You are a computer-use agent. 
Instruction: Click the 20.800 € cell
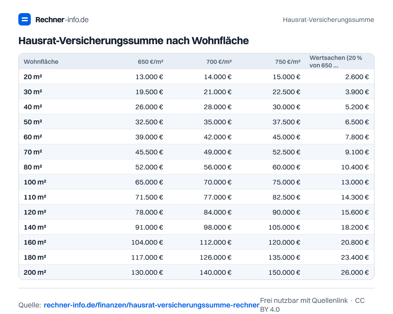(355, 242)
